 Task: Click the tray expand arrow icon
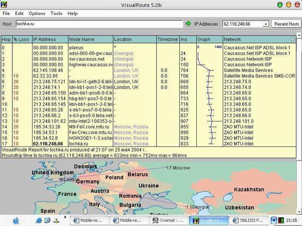click(x=274, y=220)
